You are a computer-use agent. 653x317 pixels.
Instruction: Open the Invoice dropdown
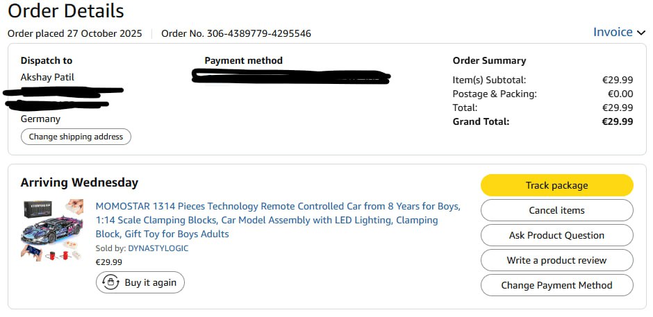coord(612,33)
